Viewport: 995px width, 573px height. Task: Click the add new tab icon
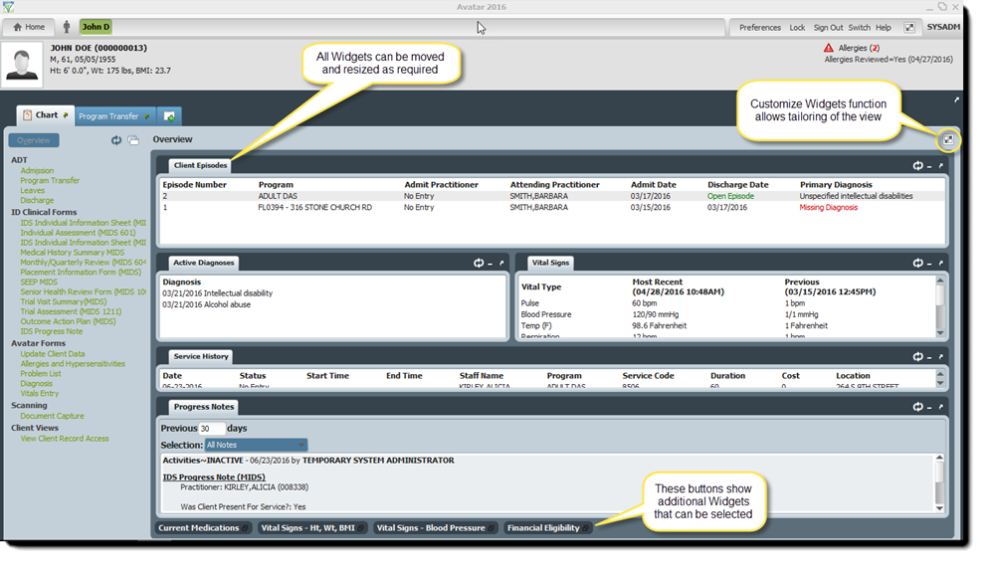tap(169, 116)
